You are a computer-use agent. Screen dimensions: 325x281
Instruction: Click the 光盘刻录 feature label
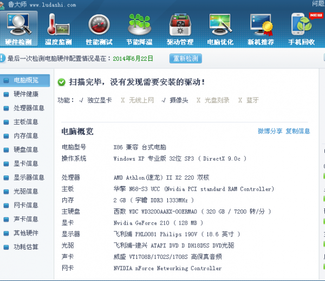tap(217, 100)
